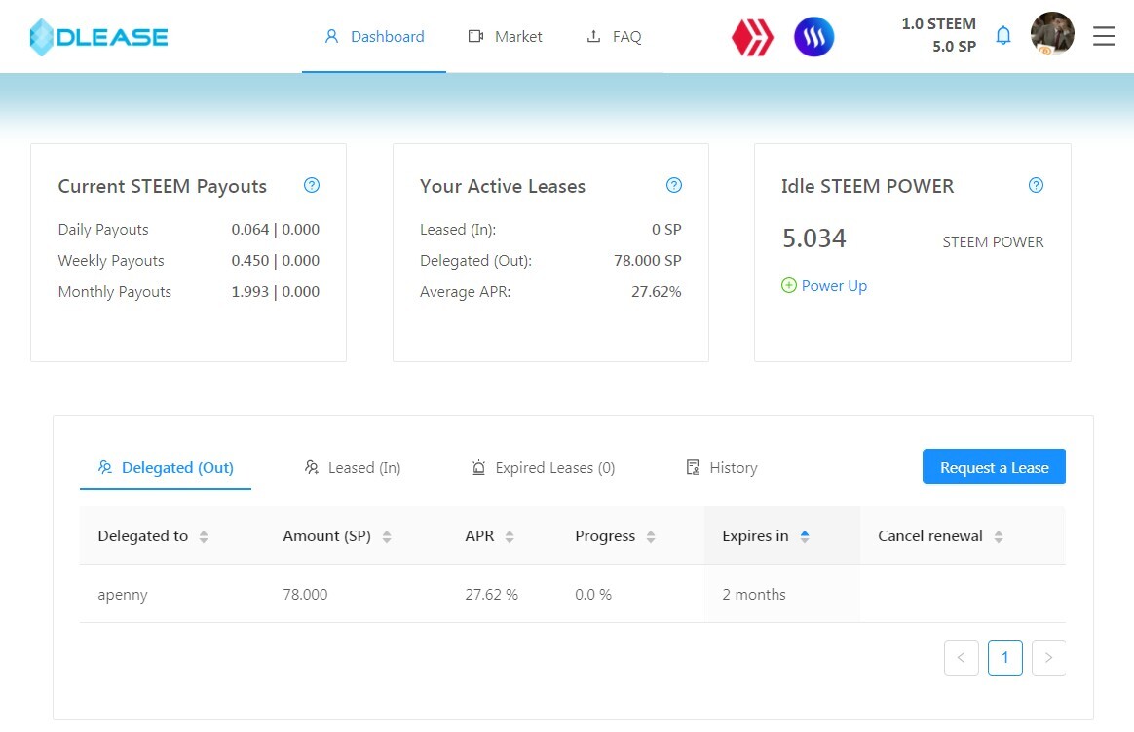Viewport: 1134px width, 732px height.
Task: Click the Daily Payouts value 0.064 | 0.000
Action: (x=276, y=229)
